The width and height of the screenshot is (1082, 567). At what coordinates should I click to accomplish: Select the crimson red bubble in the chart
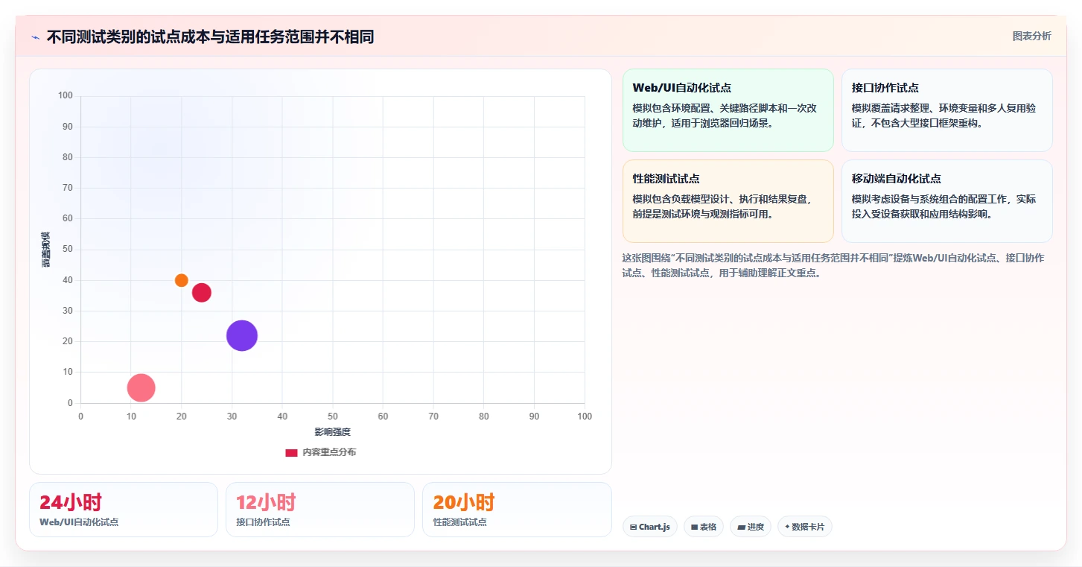click(202, 293)
